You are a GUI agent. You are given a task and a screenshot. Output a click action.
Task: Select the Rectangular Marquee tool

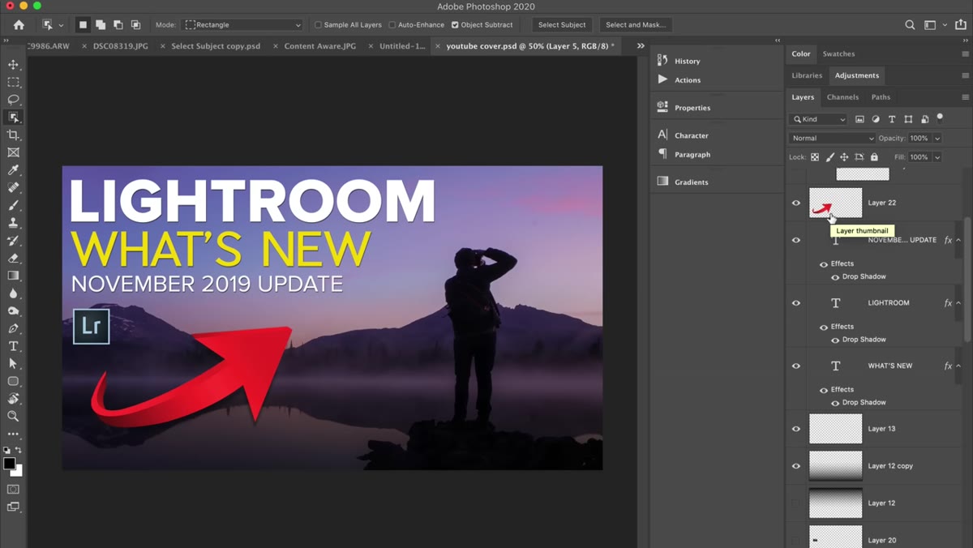tap(13, 82)
